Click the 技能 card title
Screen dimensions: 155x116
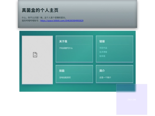point(62,71)
